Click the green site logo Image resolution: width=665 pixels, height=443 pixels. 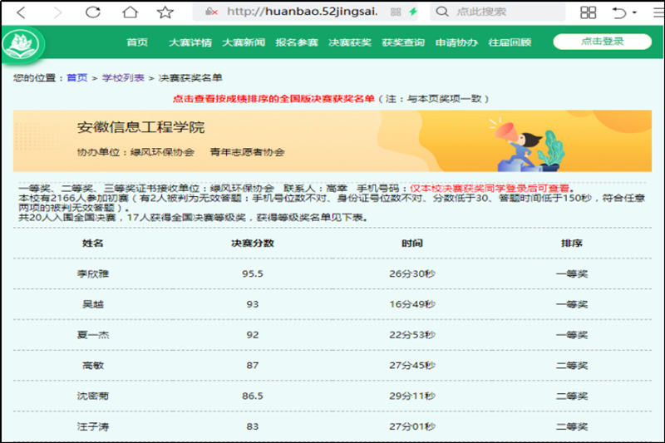click(22, 43)
